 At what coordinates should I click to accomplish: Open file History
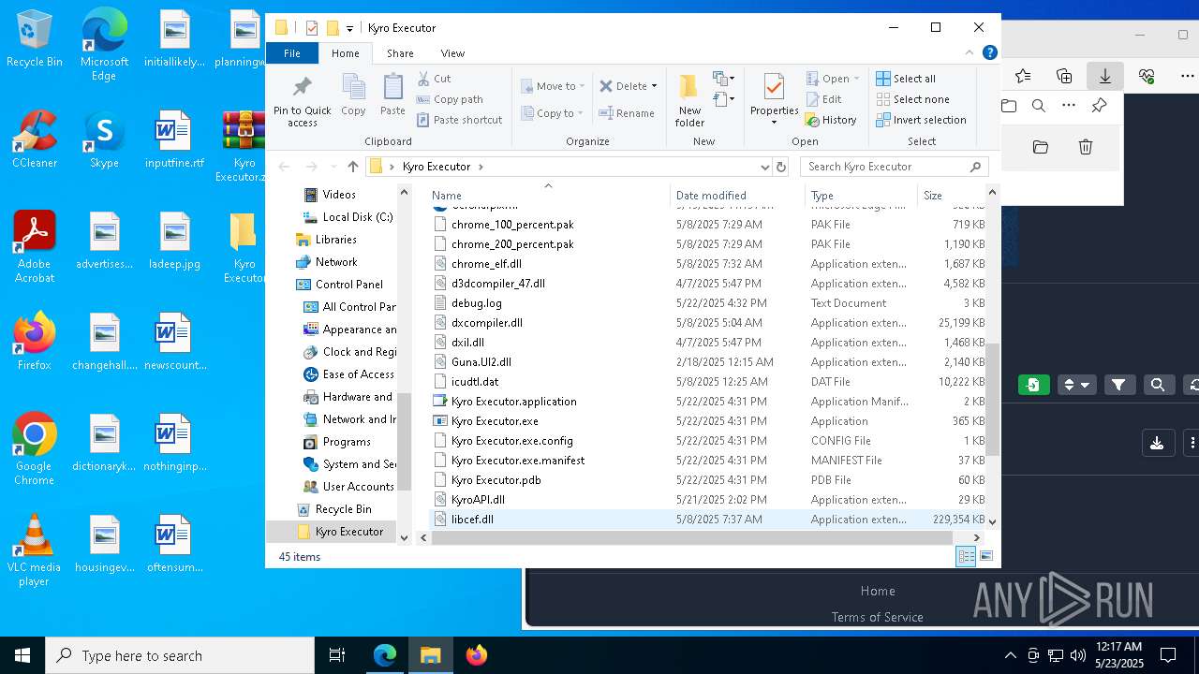[x=831, y=120]
